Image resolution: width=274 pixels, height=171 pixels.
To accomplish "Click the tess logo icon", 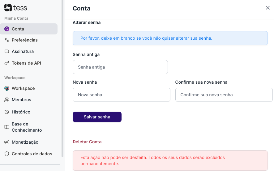I will tap(8, 8).
